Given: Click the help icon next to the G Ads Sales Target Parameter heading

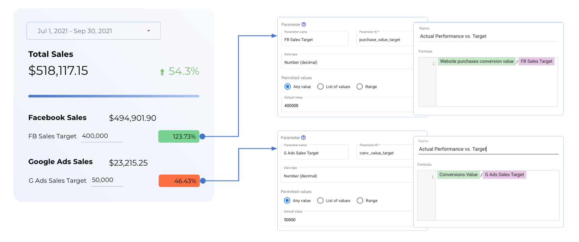Looking at the screenshot, I should [304, 138].
